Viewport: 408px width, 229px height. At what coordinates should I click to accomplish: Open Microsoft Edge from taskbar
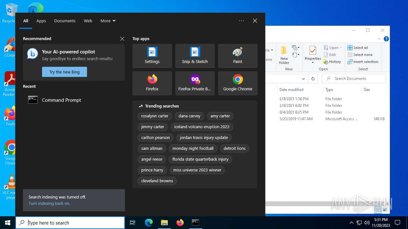pos(149,223)
